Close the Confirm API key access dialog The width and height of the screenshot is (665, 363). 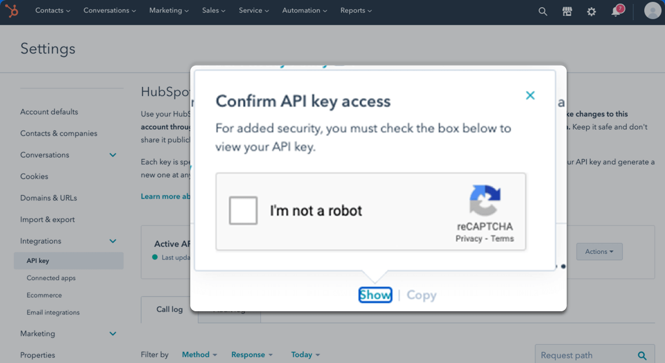click(x=530, y=95)
